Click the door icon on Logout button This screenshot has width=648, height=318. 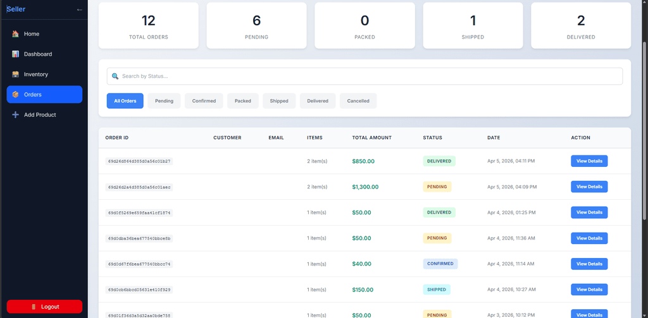click(x=34, y=307)
